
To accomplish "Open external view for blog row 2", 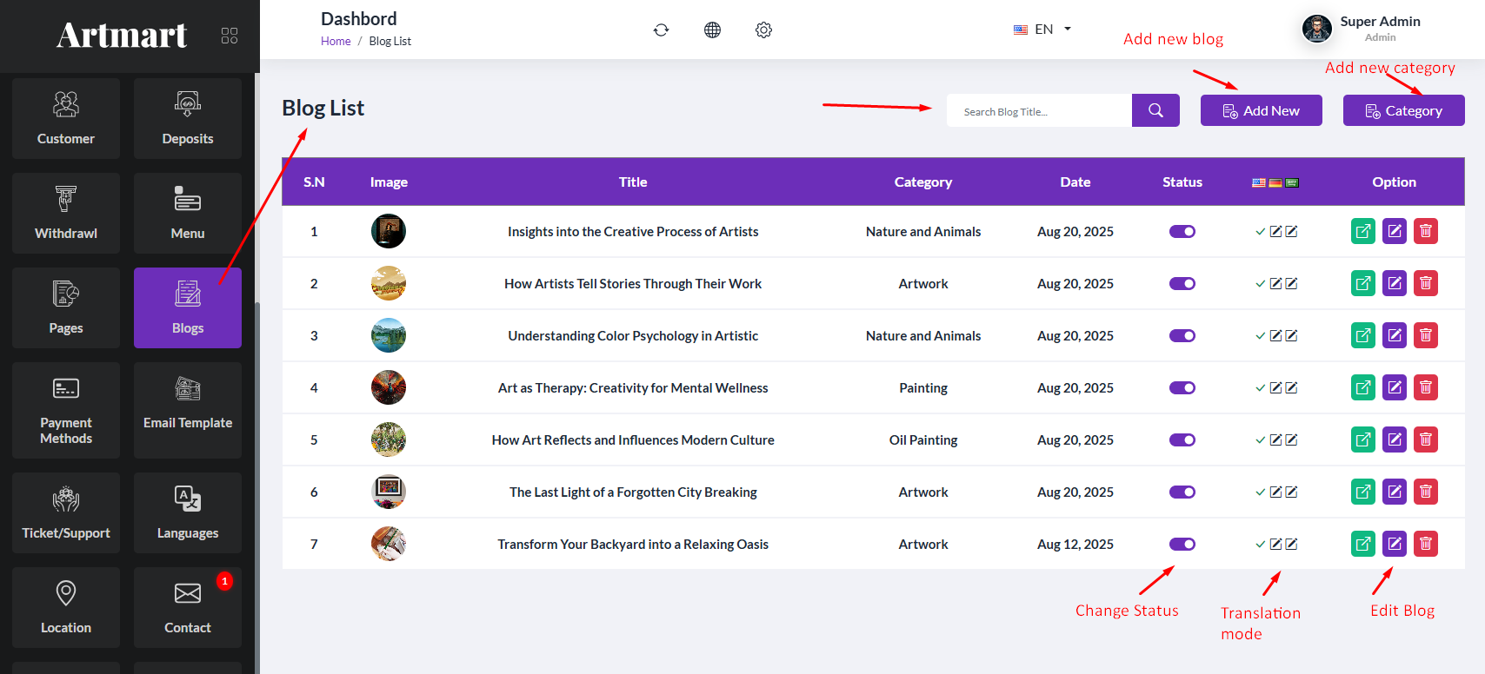I will point(1362,283).
